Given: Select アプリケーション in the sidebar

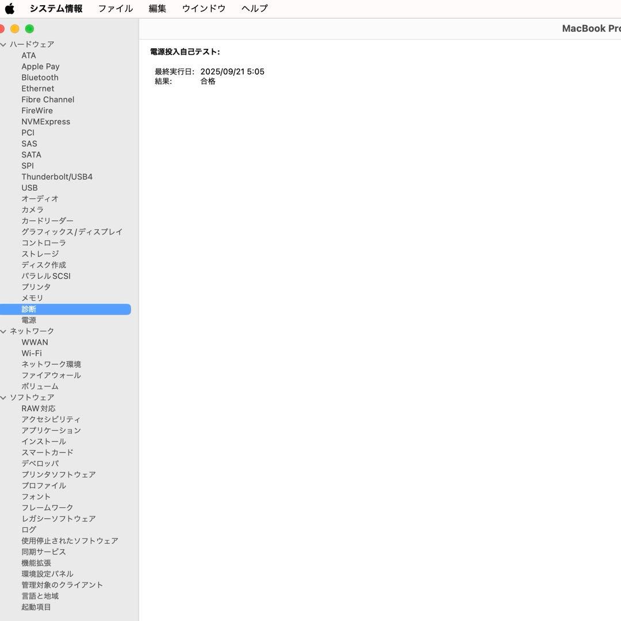Looking at the screenshot, I should [x=51, y=431].
